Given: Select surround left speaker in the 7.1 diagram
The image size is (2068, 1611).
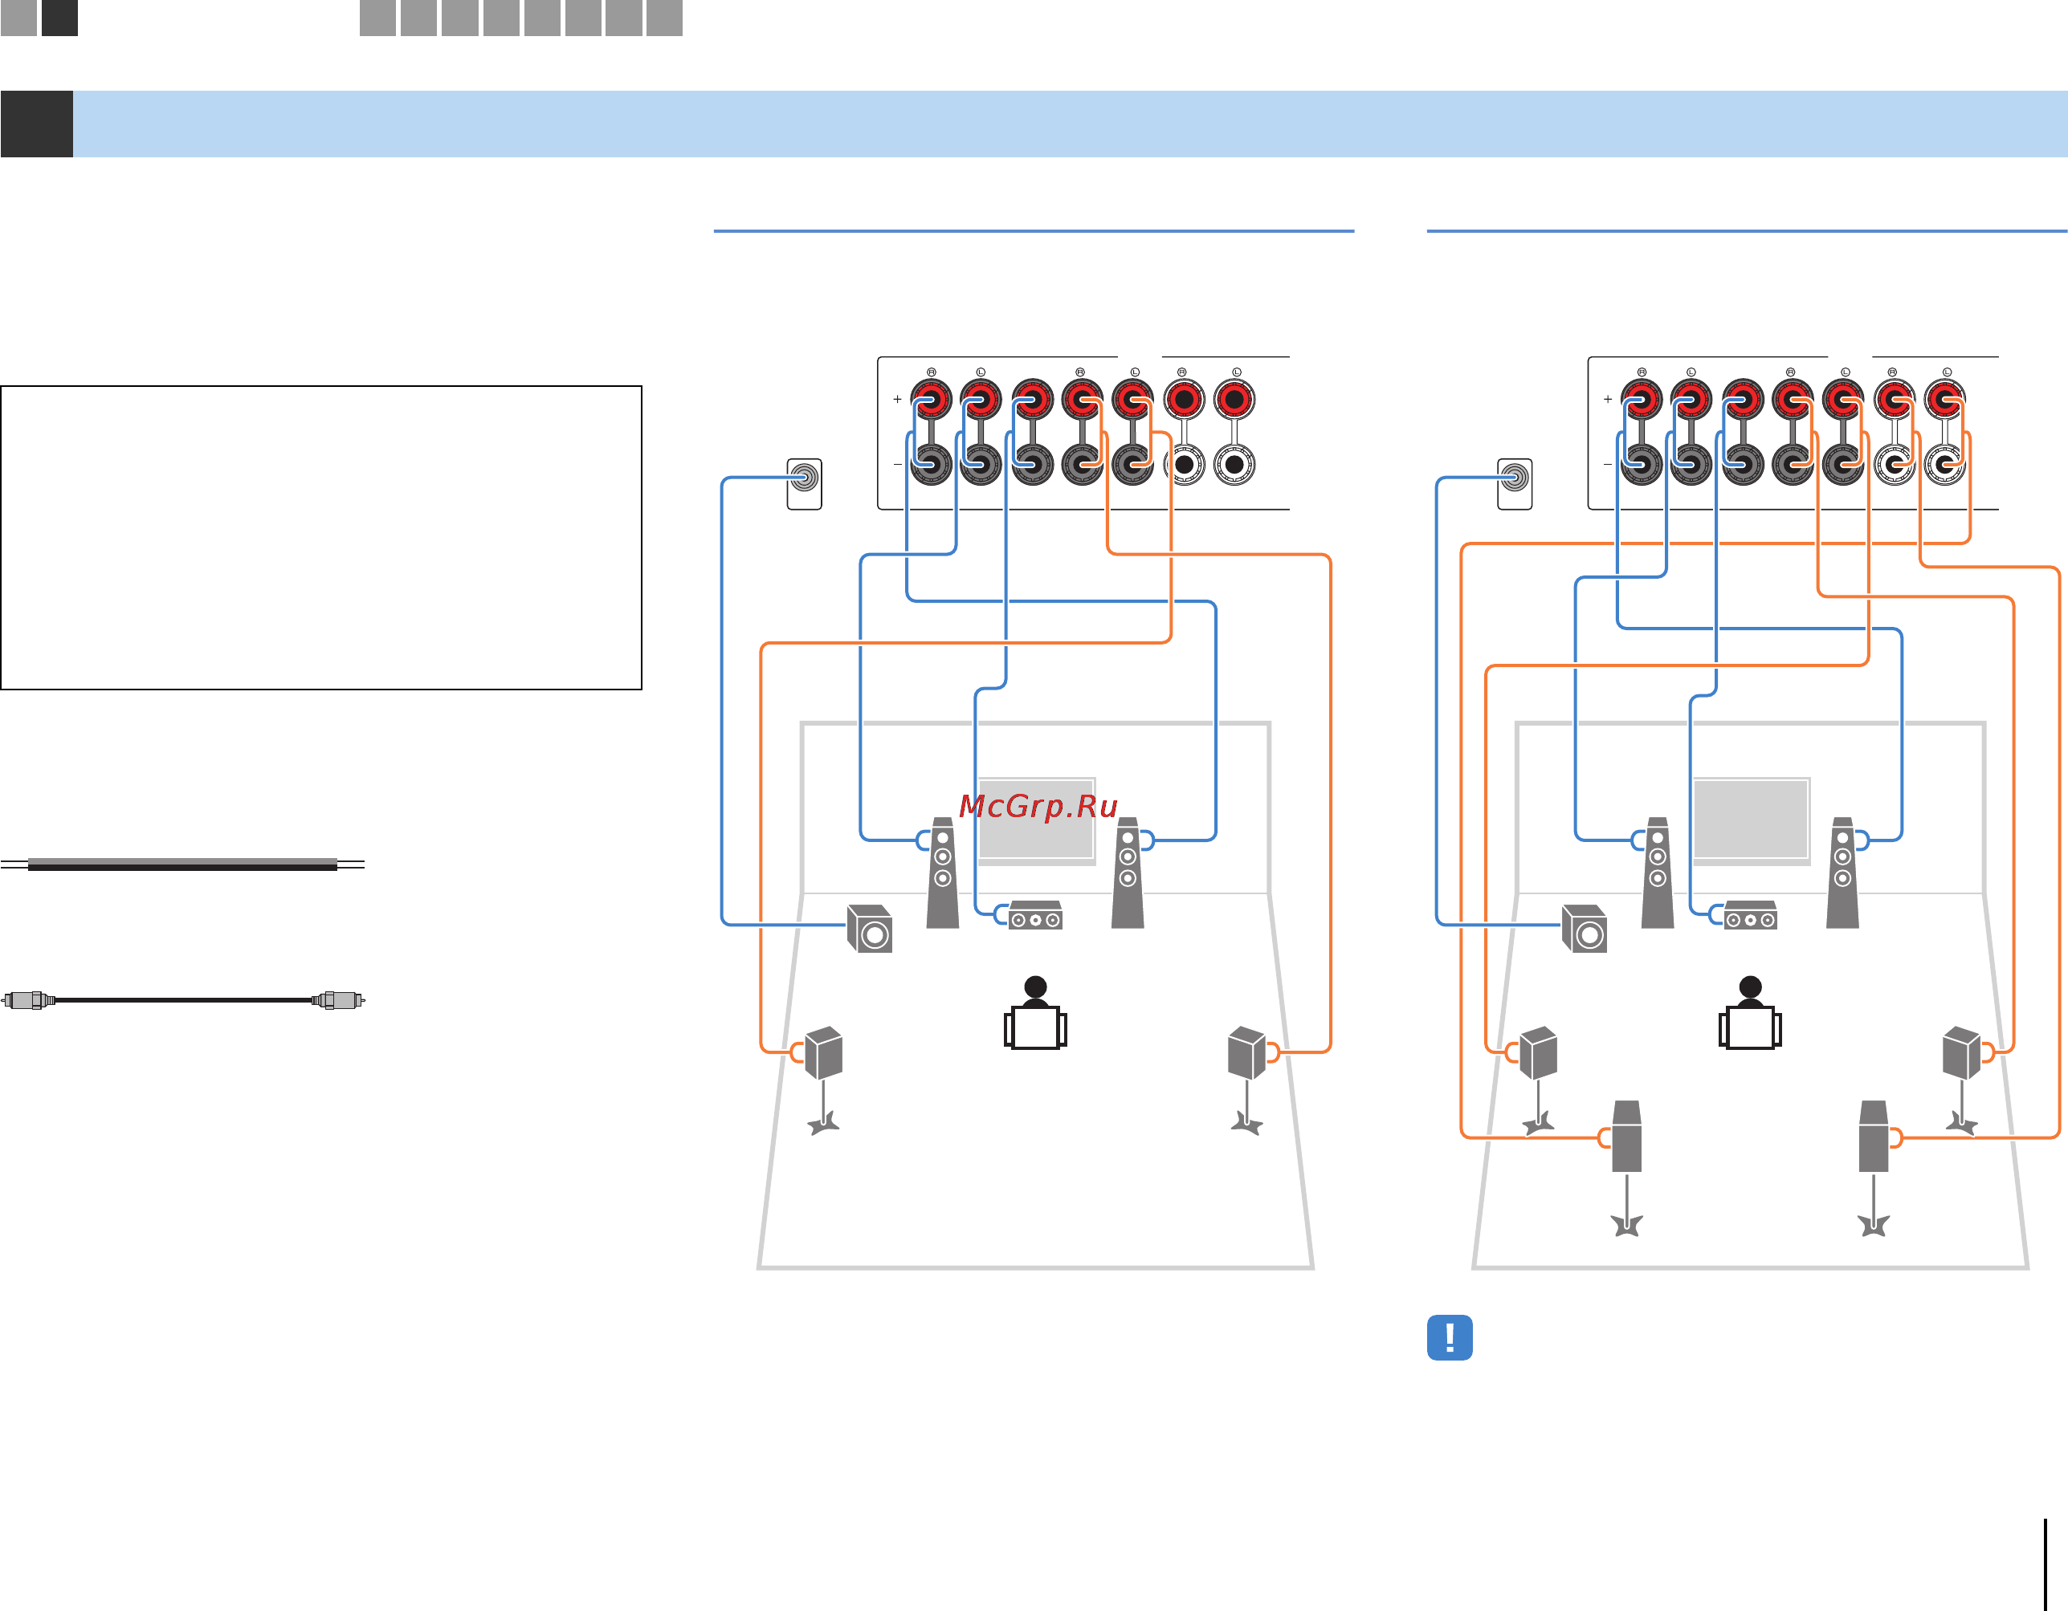Looking at the screenshot, I should (1538, 1080).
